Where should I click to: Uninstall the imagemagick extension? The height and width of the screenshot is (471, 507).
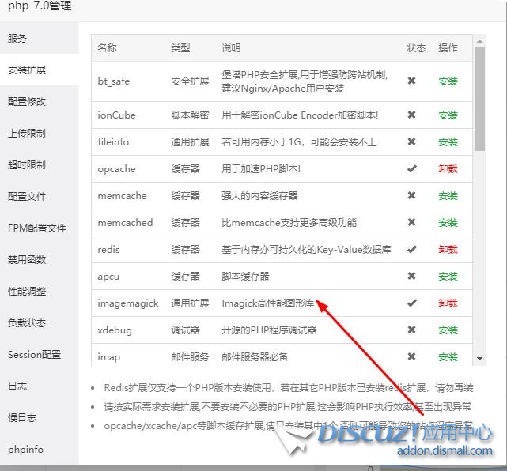tap(448, 303)
